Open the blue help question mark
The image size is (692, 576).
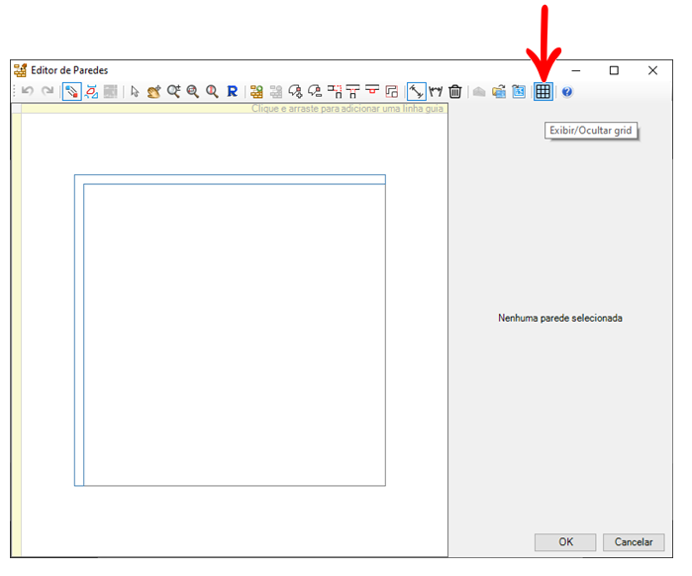(x=567, y=92)
